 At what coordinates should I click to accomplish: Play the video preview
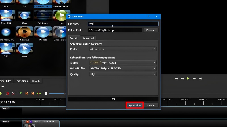pos(188,78)
